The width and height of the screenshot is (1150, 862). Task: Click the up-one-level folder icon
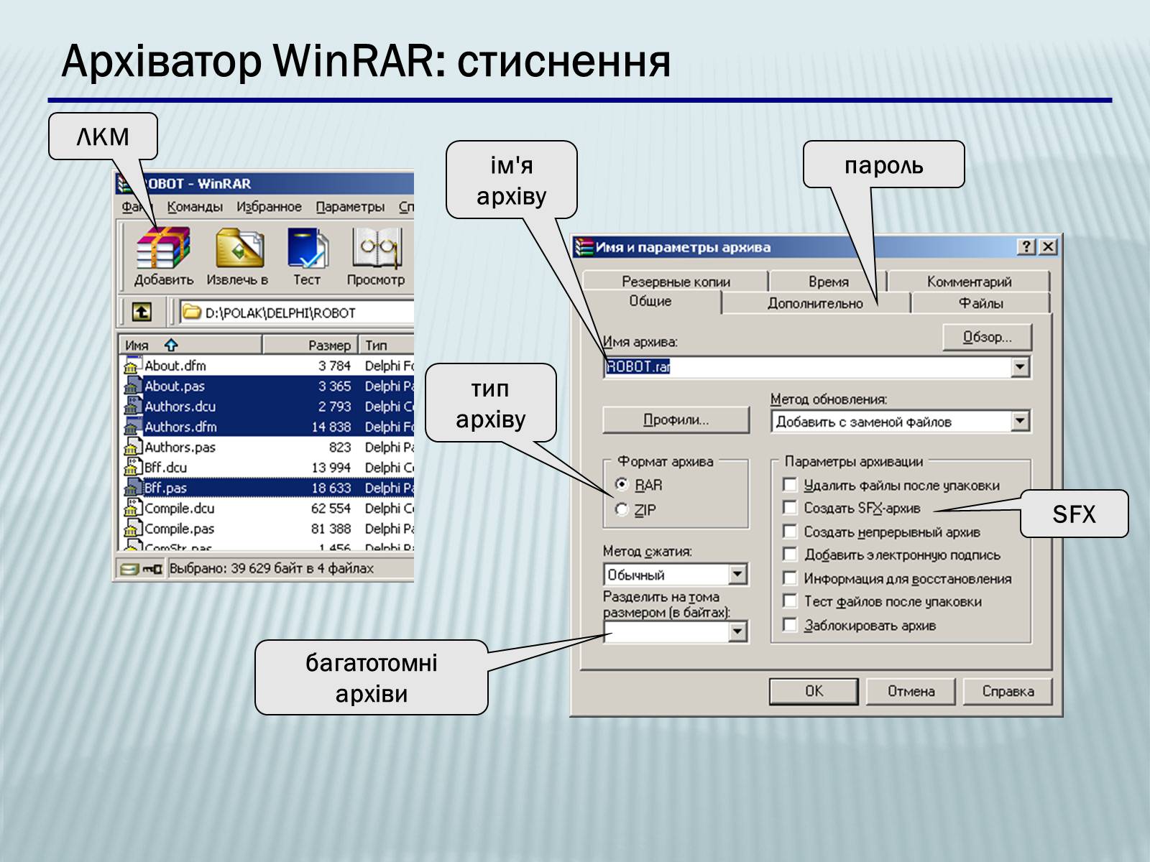click(x=142, y=312)
